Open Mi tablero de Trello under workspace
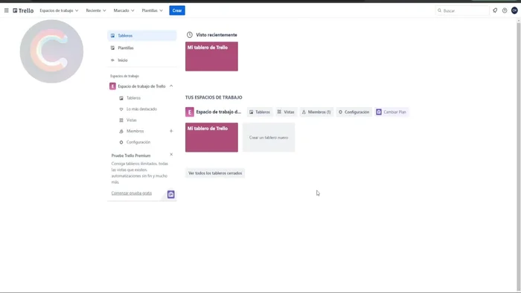Screen dimensions: 521x293 (211, 138)
